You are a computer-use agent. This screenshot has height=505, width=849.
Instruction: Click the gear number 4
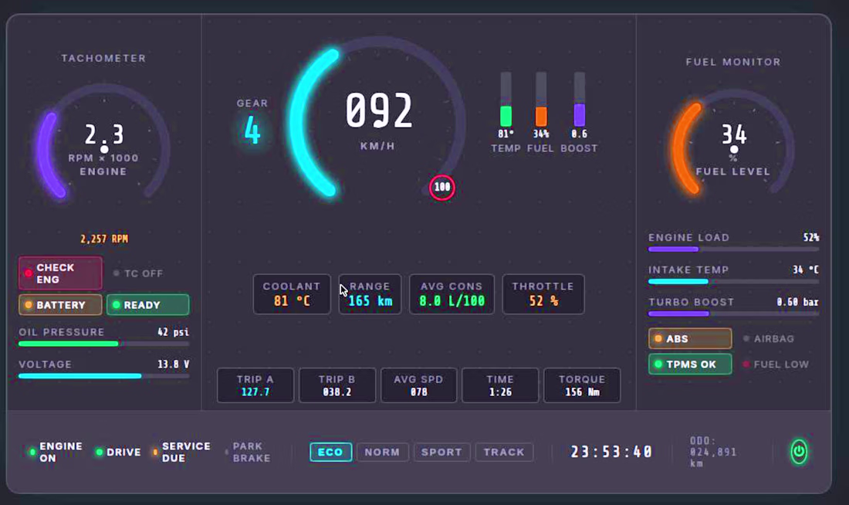point(252,130)
